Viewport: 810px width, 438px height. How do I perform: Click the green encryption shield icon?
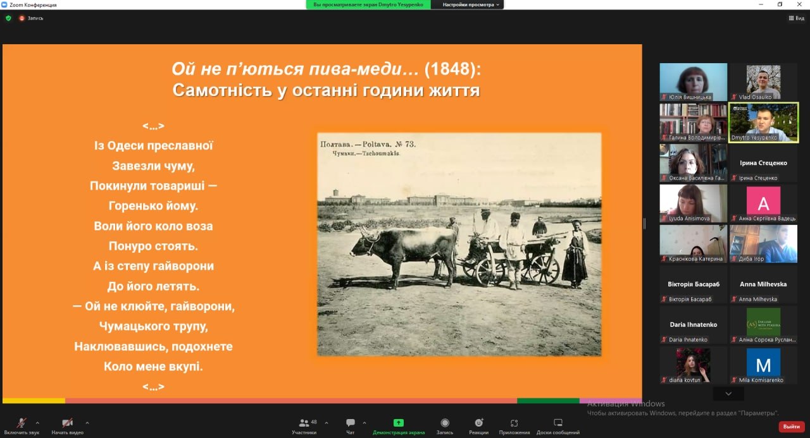click(8, 18)
